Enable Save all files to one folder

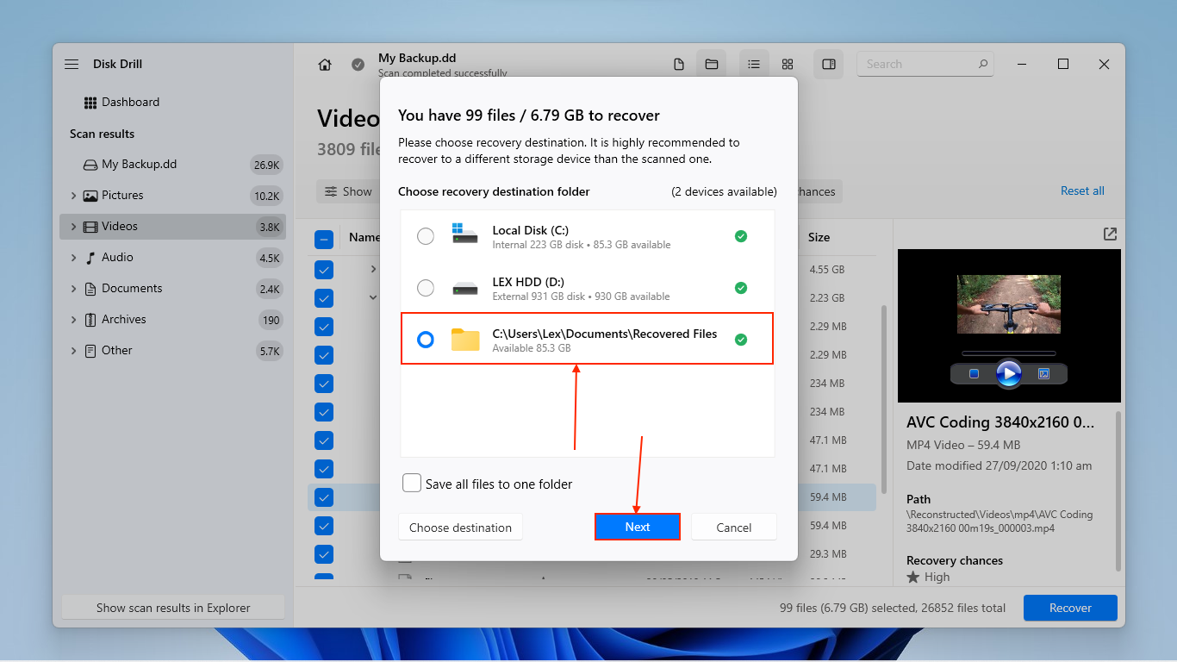pos(411,484)
